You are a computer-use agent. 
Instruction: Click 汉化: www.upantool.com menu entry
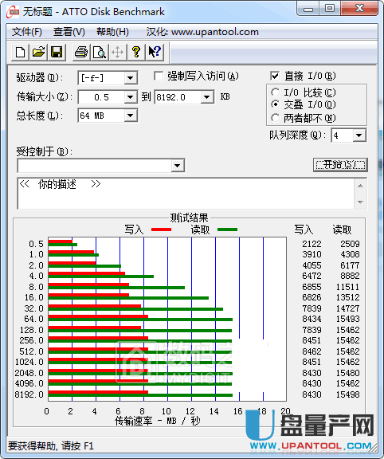(x=202, y=32)
